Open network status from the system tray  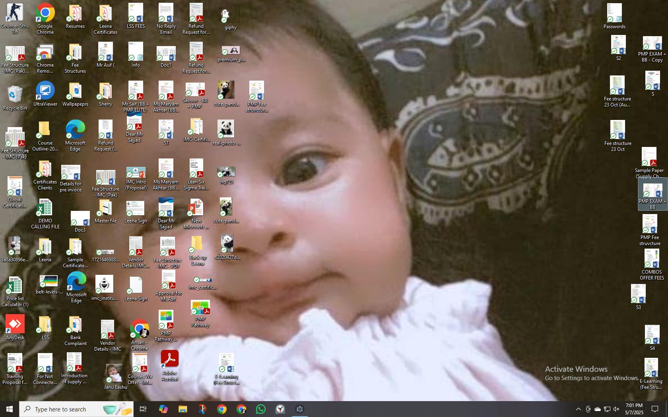[x=607, y=409]
